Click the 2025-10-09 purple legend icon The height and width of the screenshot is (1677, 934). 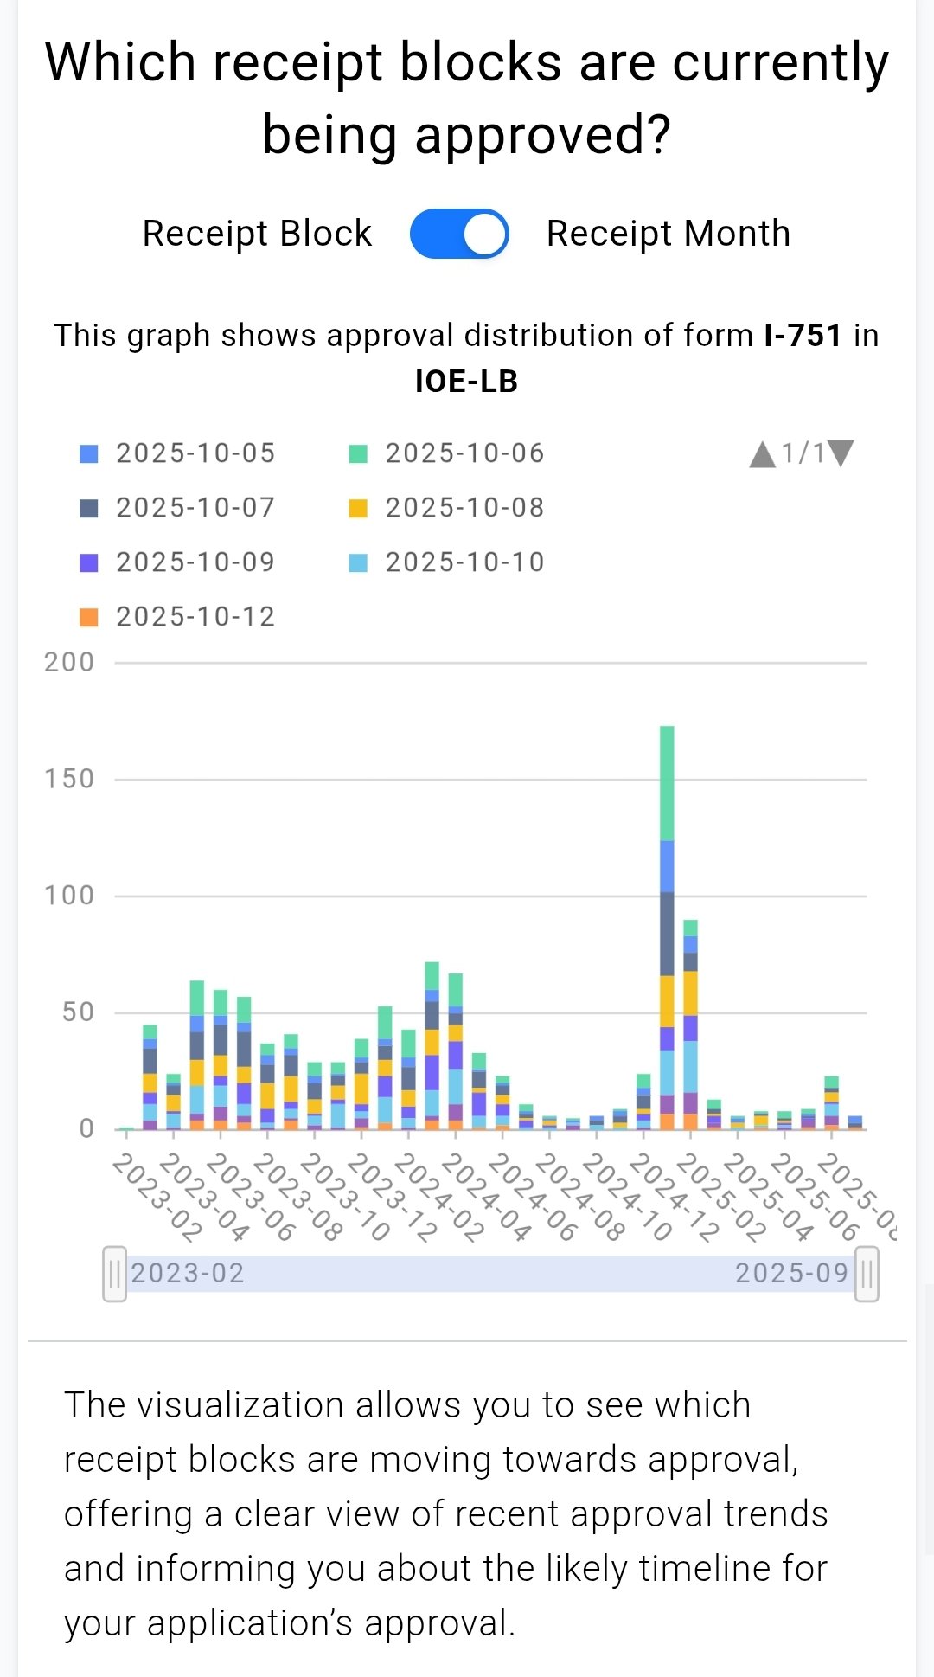pos(89,562)
